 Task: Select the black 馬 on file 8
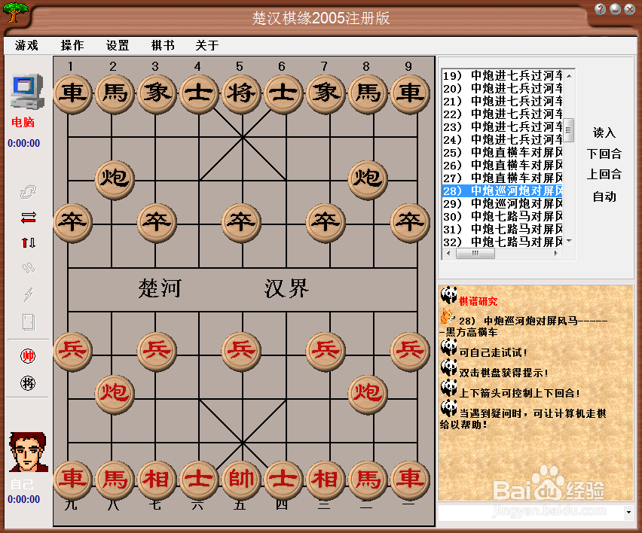coord(368,93)
